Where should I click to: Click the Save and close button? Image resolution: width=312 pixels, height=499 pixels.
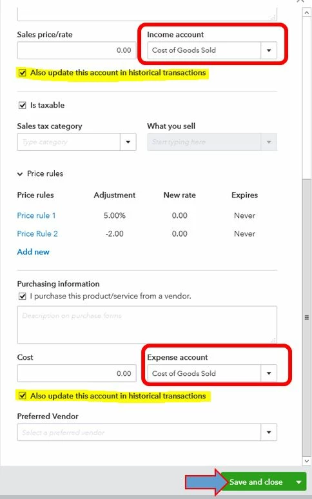[x=256, y=482]
